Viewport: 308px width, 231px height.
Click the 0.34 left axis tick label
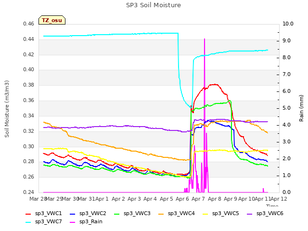pos(29,115)
